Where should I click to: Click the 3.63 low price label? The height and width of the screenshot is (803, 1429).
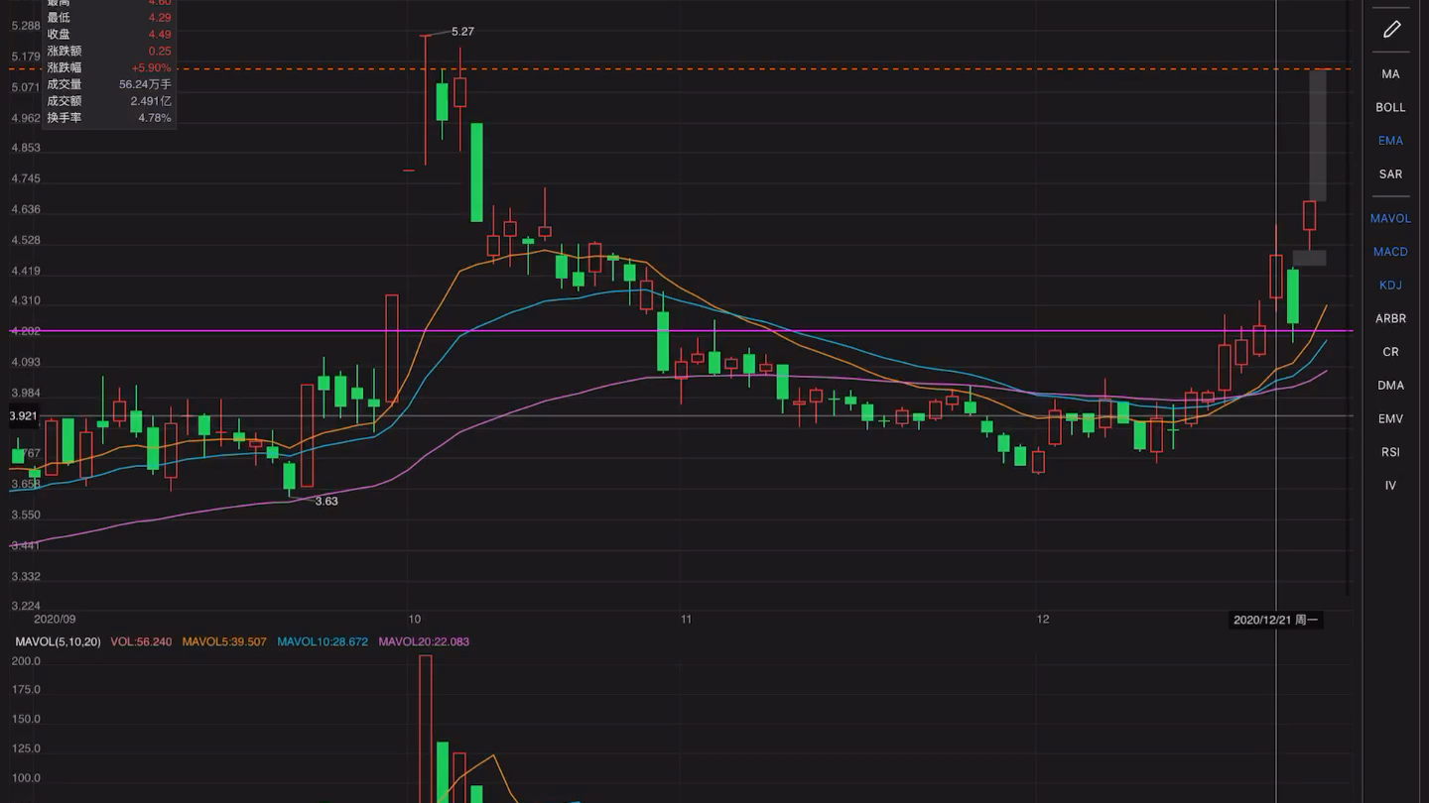point(326,502)
